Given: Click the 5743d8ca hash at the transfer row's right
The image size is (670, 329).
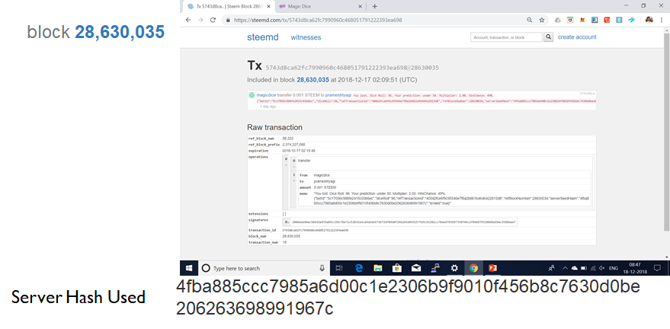Looking at the screenshot, I should [x=588, y=93].
